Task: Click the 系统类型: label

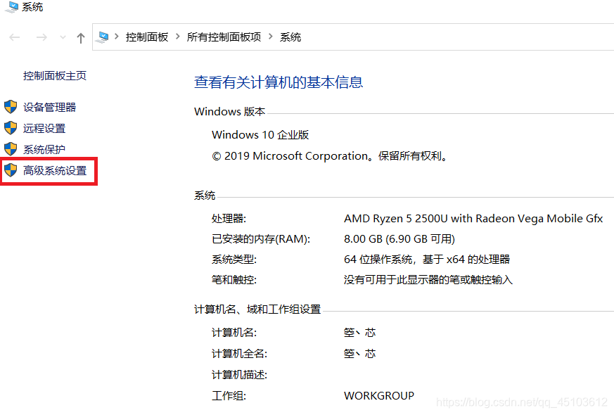Action: tap(234, 259)
